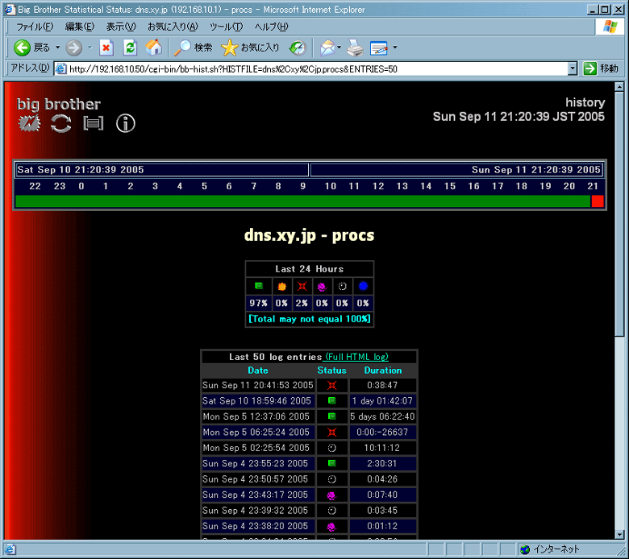Image resolution: width=629 pixels, height=559 pixels.
Task: Open the Back button history dropdown arrow
Action: pos(58,48)
